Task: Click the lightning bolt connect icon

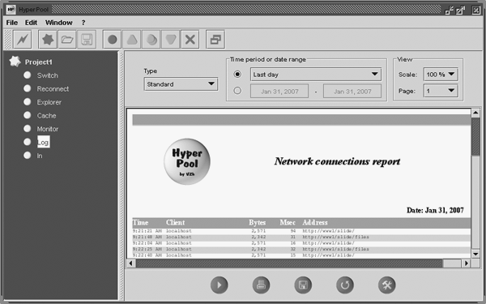Action: [23, 40]
